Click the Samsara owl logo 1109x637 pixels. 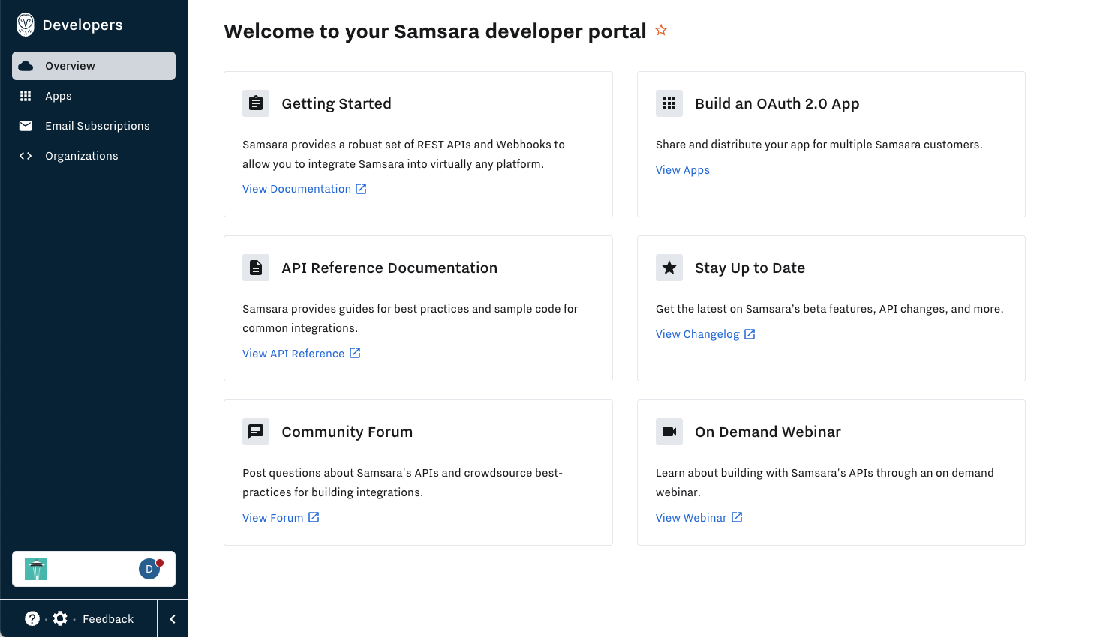pyautogui.click(x=26, y=25)
